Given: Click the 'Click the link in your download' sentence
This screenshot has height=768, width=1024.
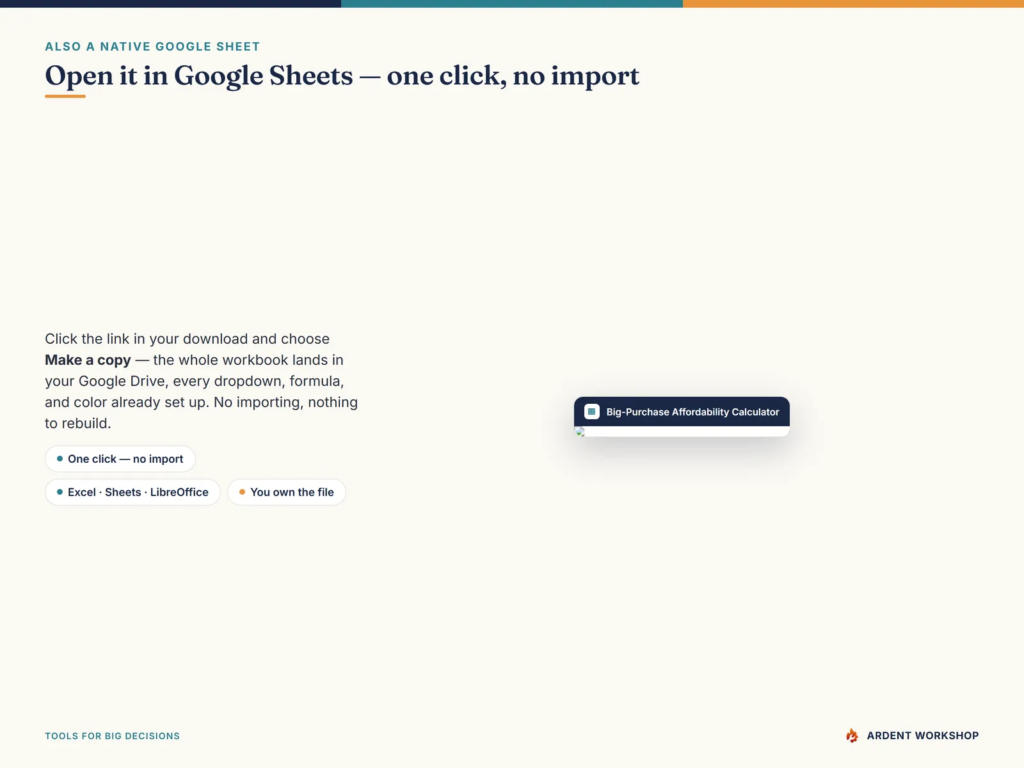Looking at the screenshot, I should point(201,381).
